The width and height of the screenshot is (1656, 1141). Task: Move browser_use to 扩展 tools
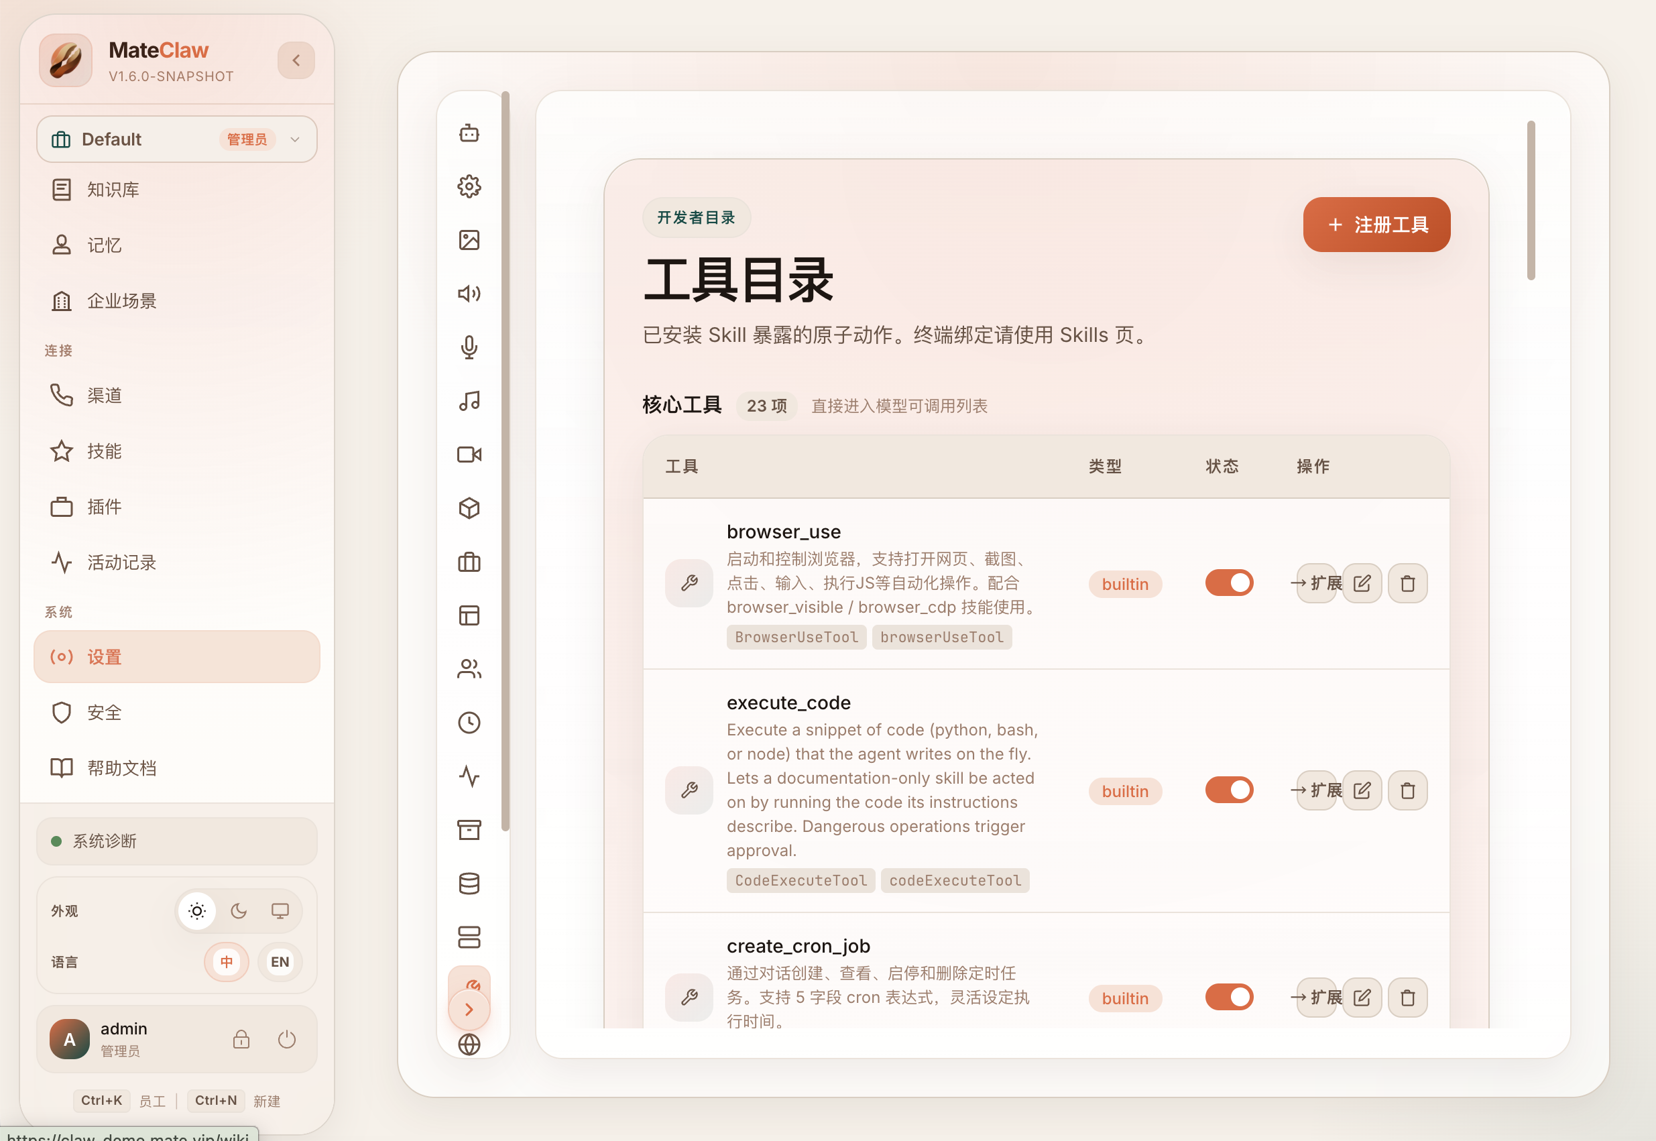(1316, 583)
